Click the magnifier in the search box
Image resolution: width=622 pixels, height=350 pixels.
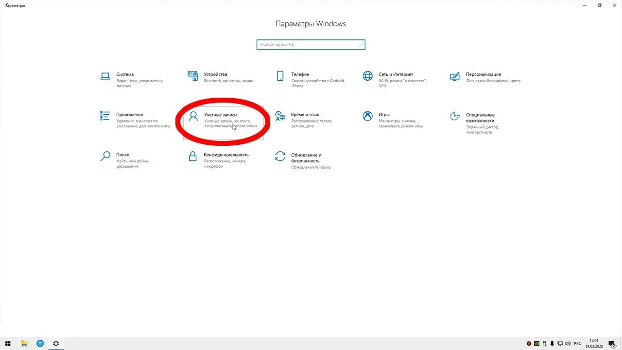[x=360, y=45]
